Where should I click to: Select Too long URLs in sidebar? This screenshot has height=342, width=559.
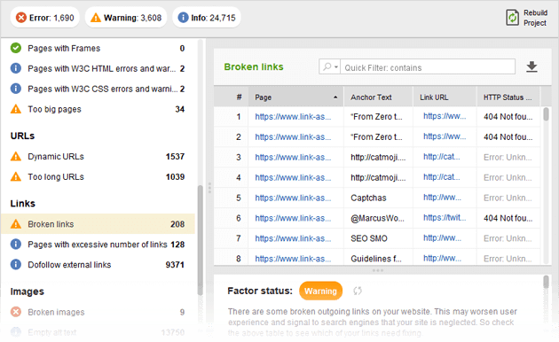[x=98, y=177]
